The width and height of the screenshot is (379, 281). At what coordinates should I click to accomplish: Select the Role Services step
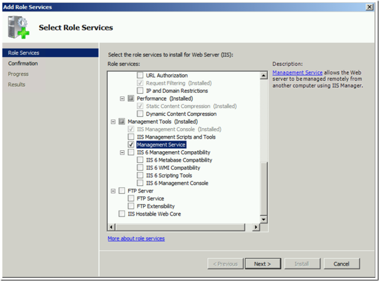point(50,53)
